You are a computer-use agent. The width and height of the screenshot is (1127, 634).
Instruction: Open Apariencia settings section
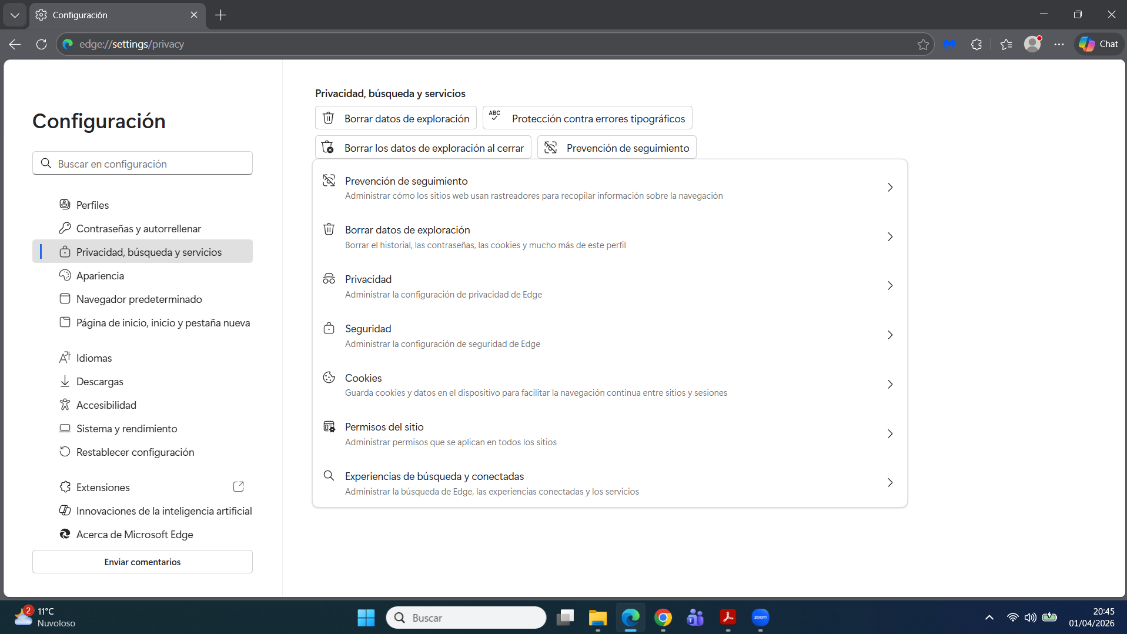[x=142, y=275]
